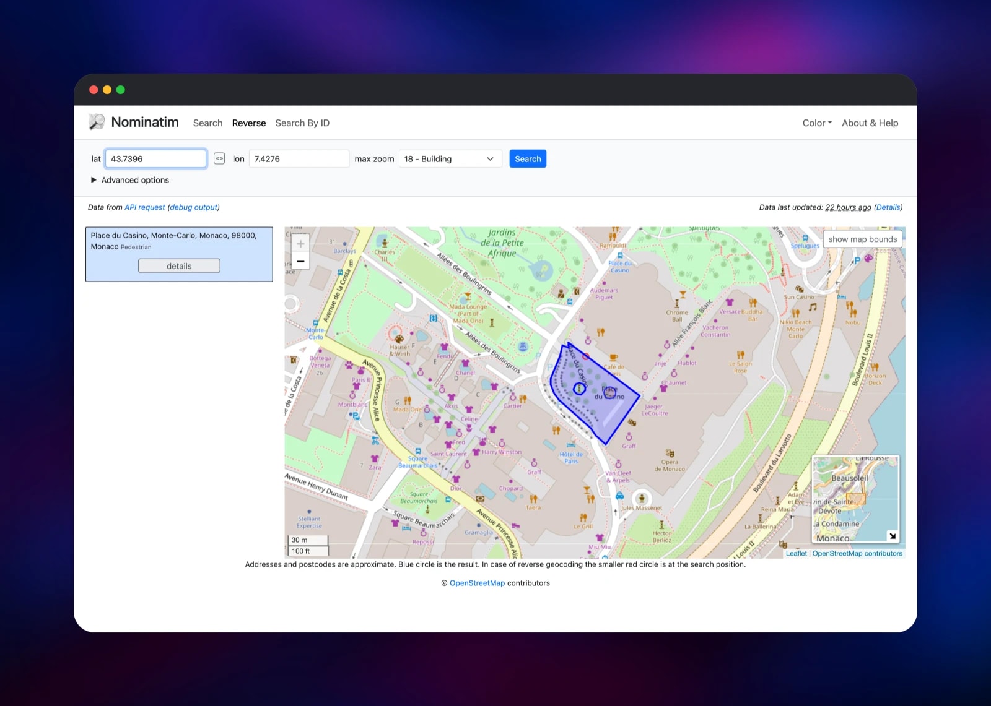Click the Taera restaurant icon

click(x=533, y=499)
